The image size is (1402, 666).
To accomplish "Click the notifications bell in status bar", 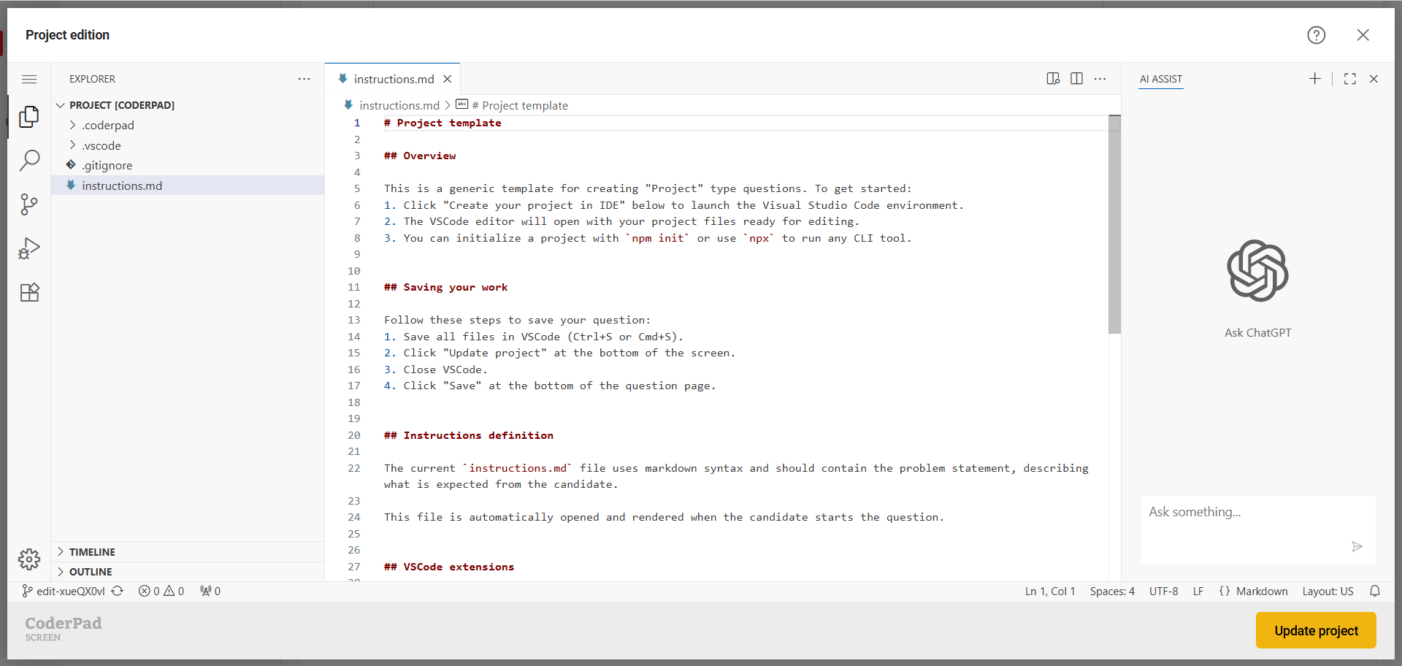I will 1374,592.
